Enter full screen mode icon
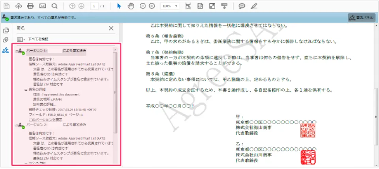The image size is (379, 169). point(212,6)
